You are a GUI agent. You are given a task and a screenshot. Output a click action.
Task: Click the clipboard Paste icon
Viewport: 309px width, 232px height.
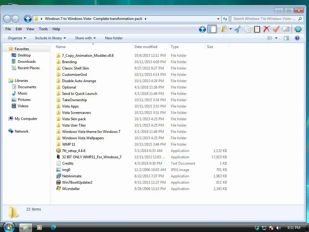(x=257, y=29)
